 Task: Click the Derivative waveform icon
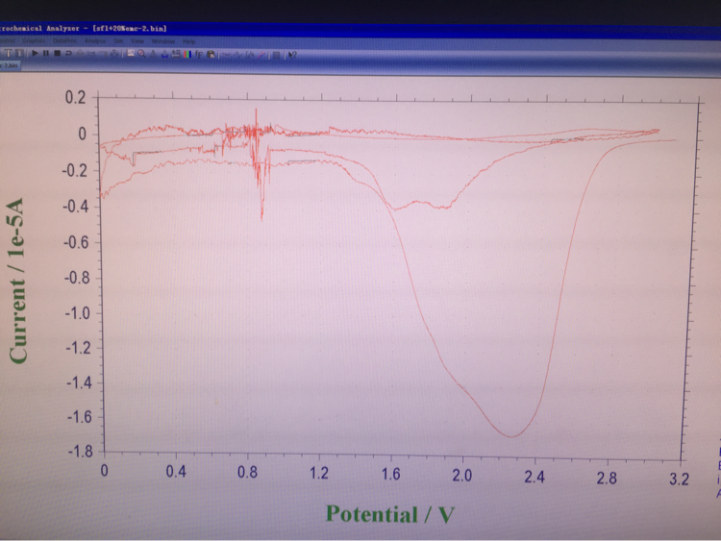point(238,55)
